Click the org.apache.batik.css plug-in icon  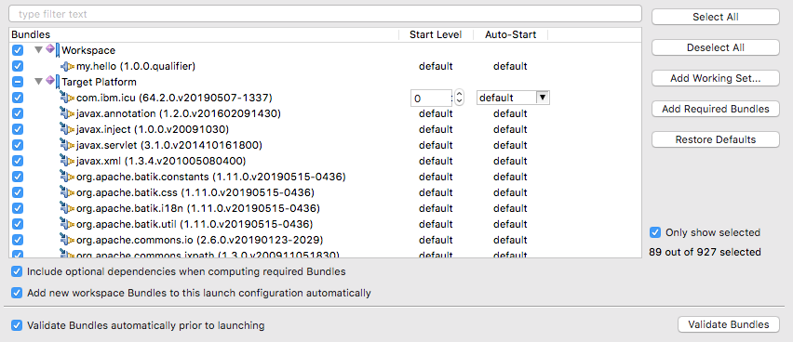(x=67, y=192)
